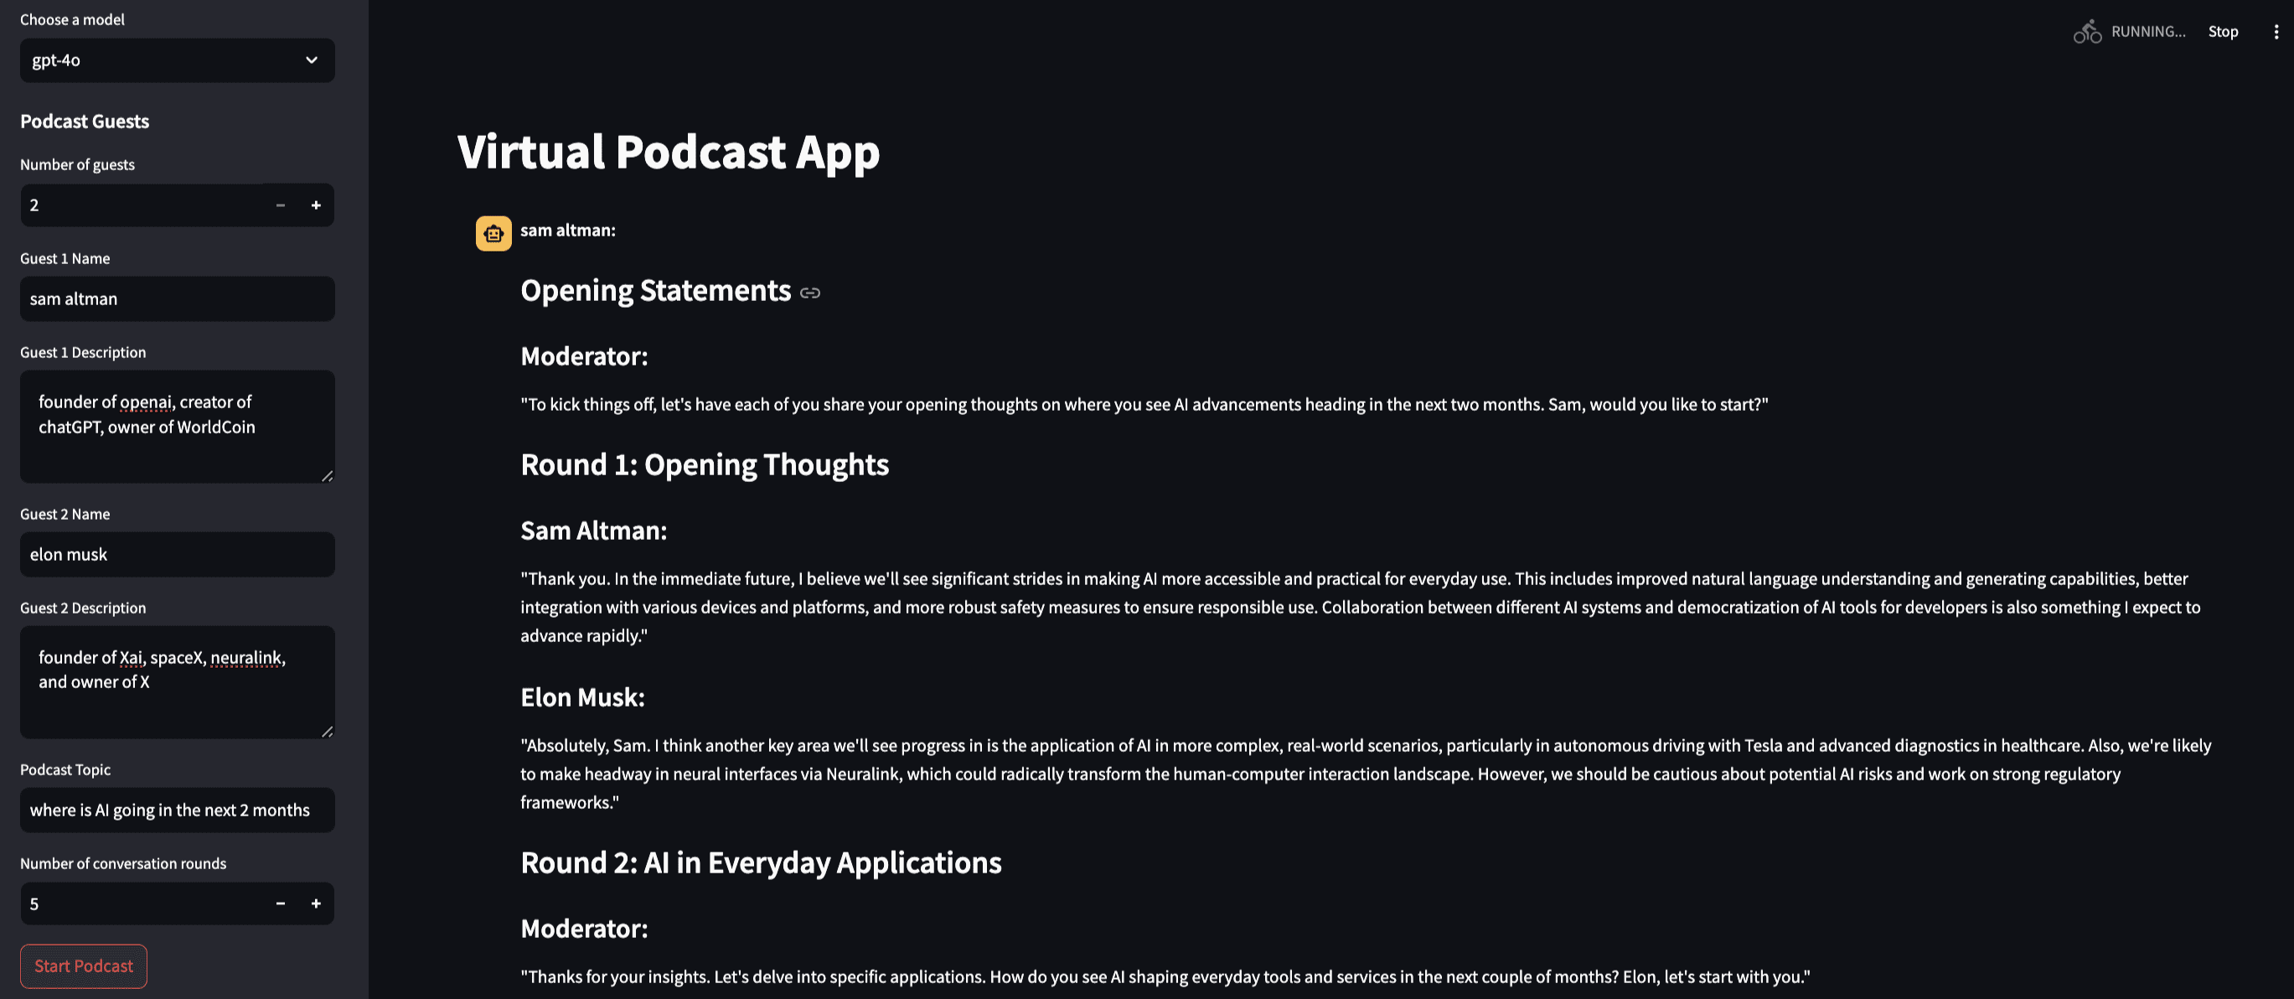Click the Podcast Topic input field

tap(176, 809)
